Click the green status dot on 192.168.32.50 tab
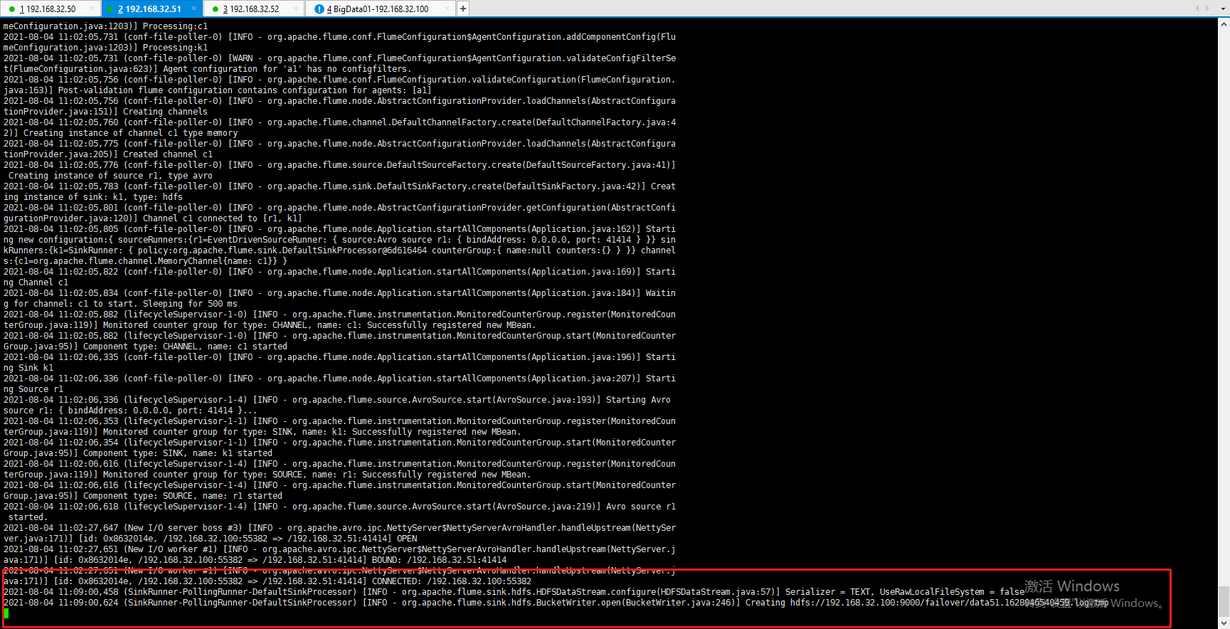Screen dimensions: 1230x629 tap(12, 9)
